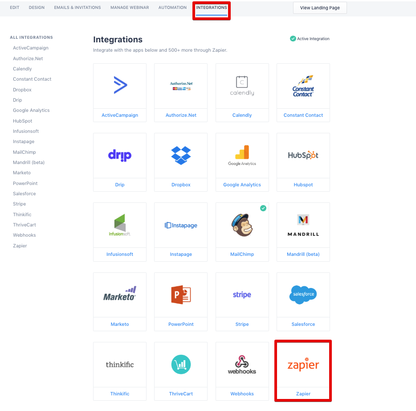Open the Webhooks card label link
Screen dimensions: 416x411
pos(242,394)
